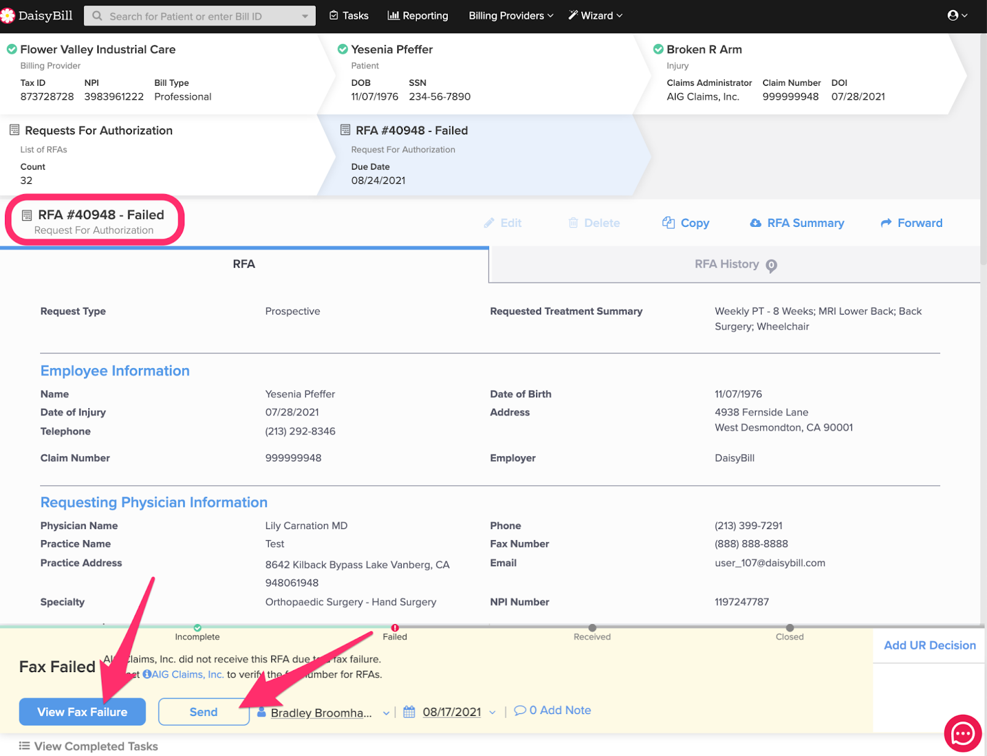This screenshot has height=756, width=987.
Task: Expand the Wizard dropdown menu
Action: (595, 15)
